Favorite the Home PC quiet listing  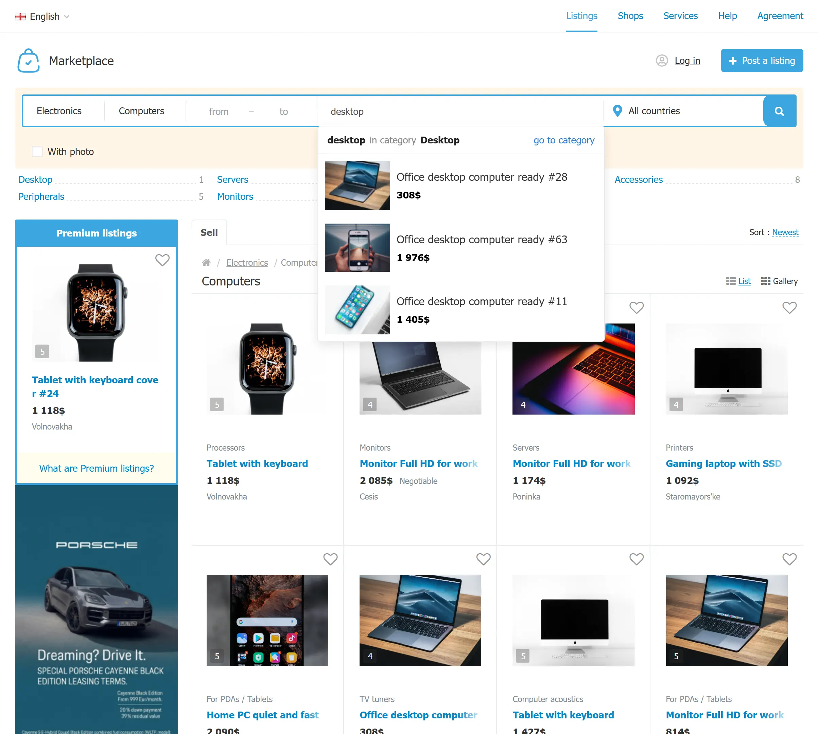[330, 559]
